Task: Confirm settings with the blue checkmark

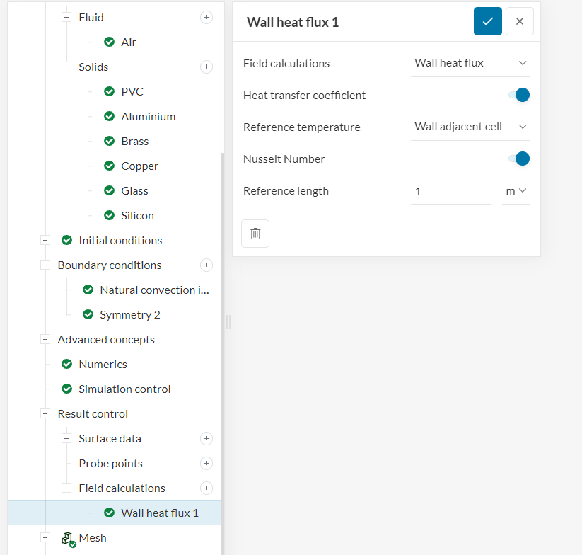Action: tap(488, 21)
